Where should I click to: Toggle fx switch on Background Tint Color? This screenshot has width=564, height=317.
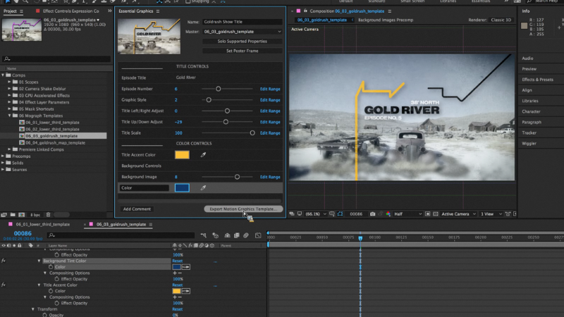click(x=4, y=261)
